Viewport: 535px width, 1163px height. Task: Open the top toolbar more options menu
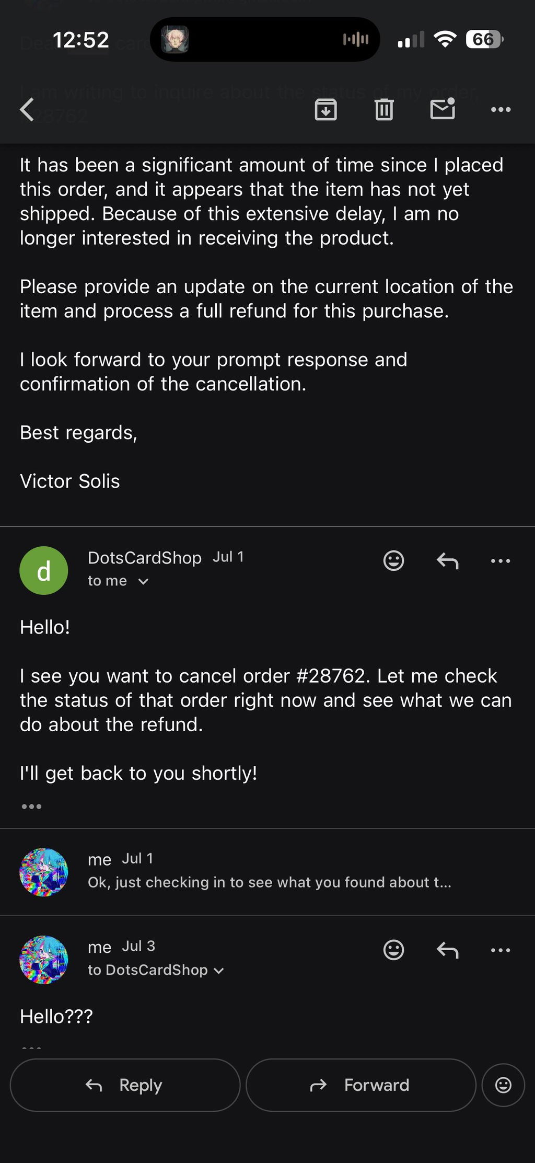501,110
